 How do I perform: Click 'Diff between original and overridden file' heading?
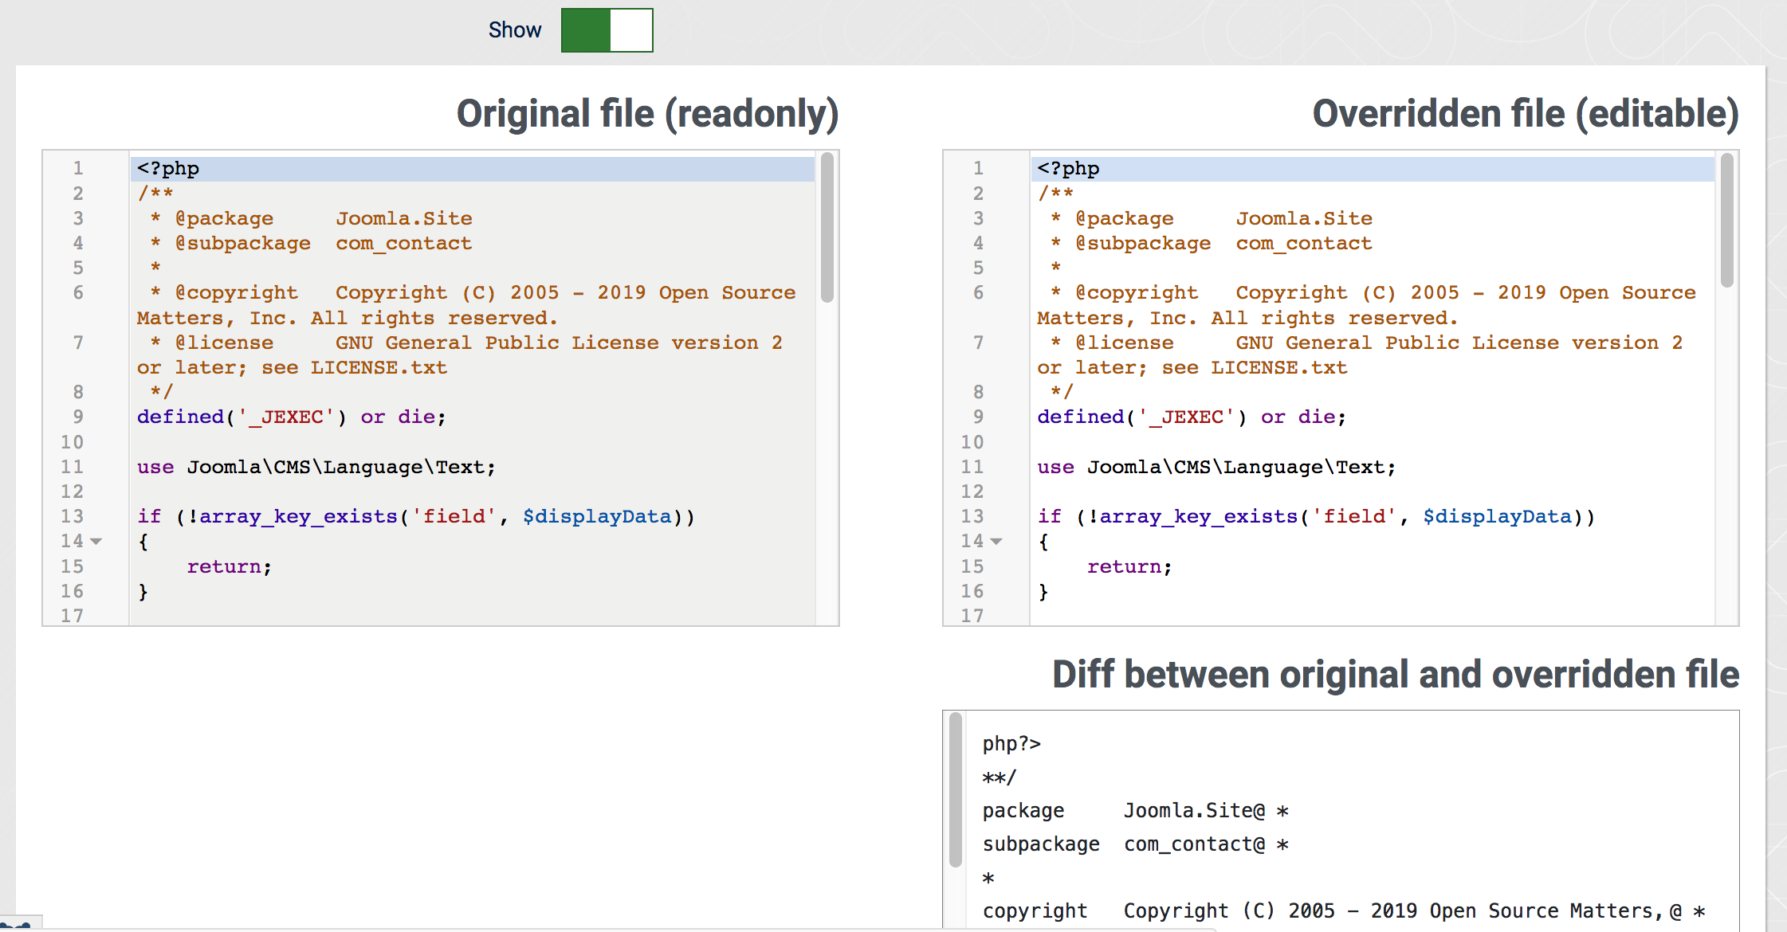[1396, 675]
